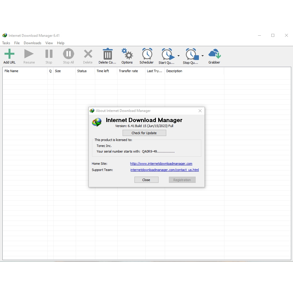Launch the Grabber cloud icon
This screenshot has height=293, width=293.
(214, 54)
